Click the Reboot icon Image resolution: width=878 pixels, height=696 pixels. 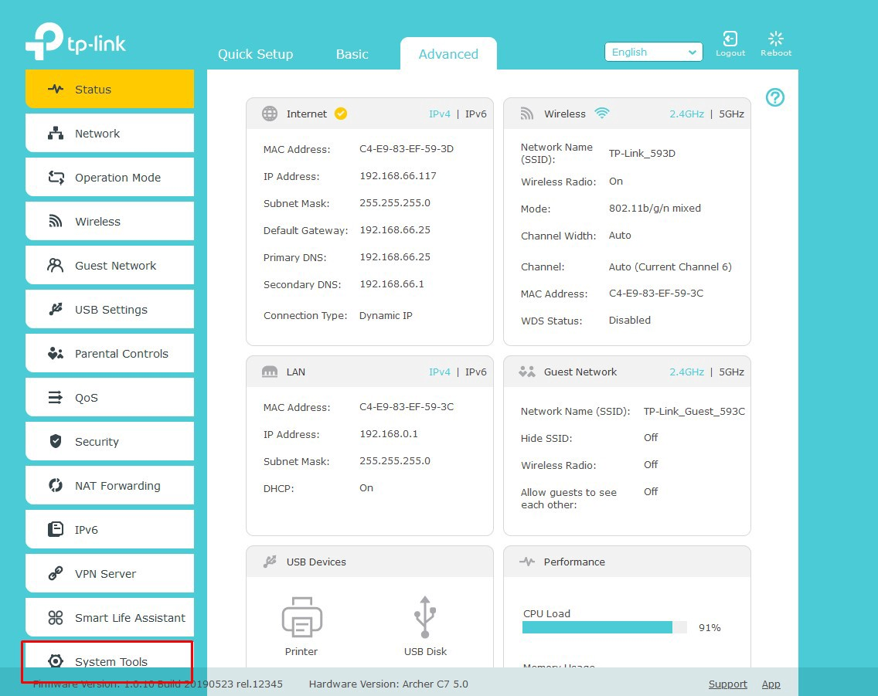[x=776, y=39]
